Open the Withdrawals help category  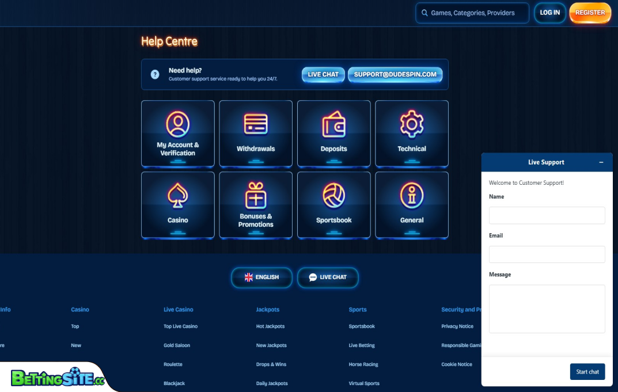click(x=256, y=134)
